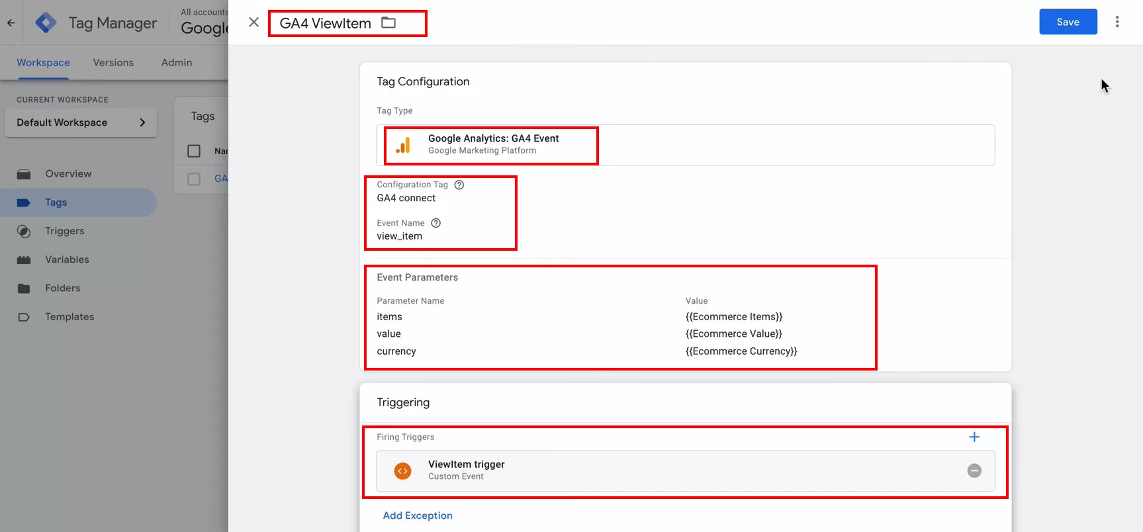Click the items parameter name

(389, 317)
